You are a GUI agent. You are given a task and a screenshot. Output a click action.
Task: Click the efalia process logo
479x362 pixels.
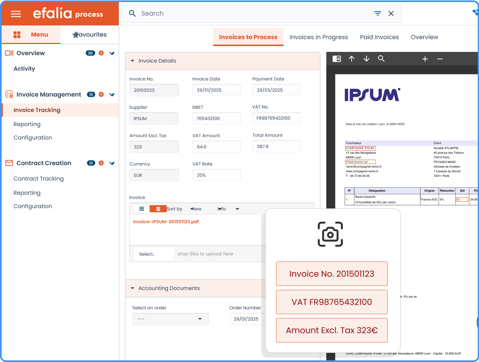pos(68,14)
